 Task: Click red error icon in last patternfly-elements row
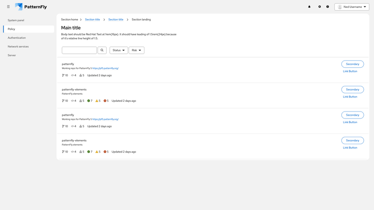(105, 152)
